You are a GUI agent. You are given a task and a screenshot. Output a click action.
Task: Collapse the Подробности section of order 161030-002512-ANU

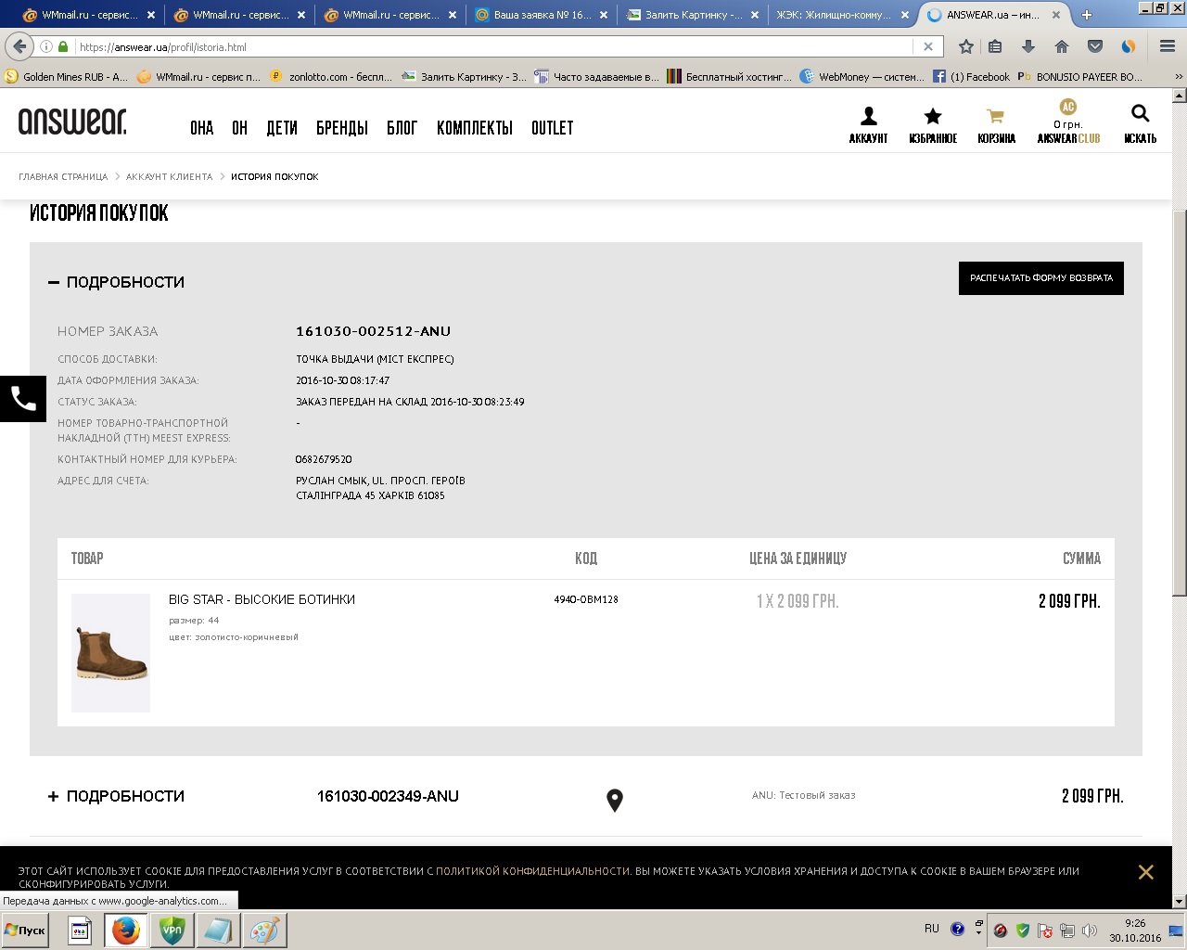pyautogui.click(x=116, y=282)
